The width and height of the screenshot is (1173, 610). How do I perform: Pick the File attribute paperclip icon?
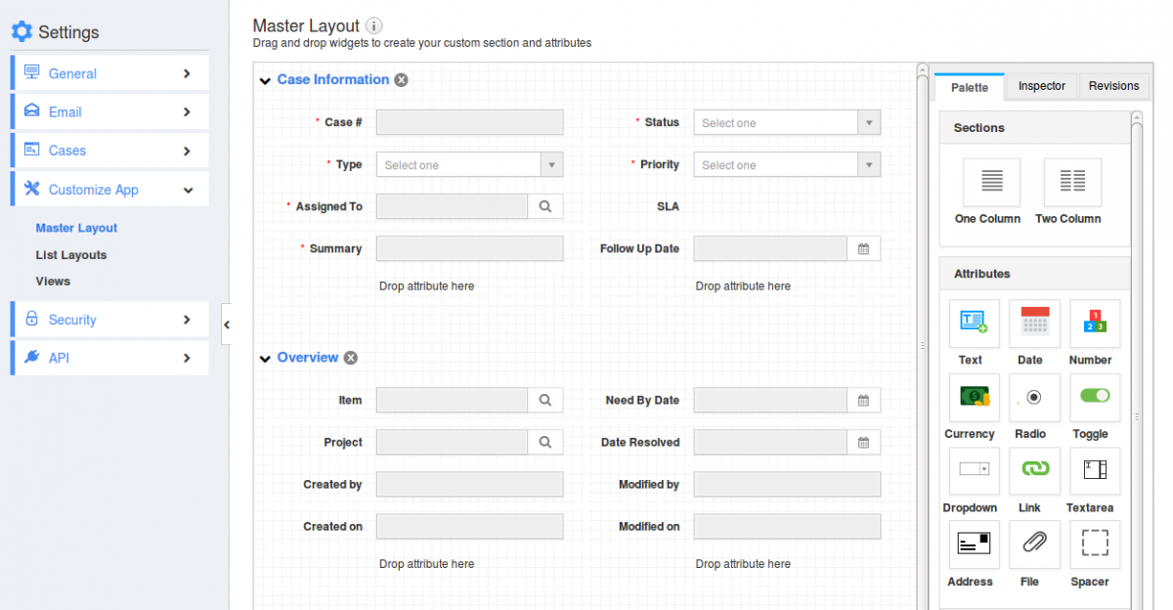coord(1034,545)
